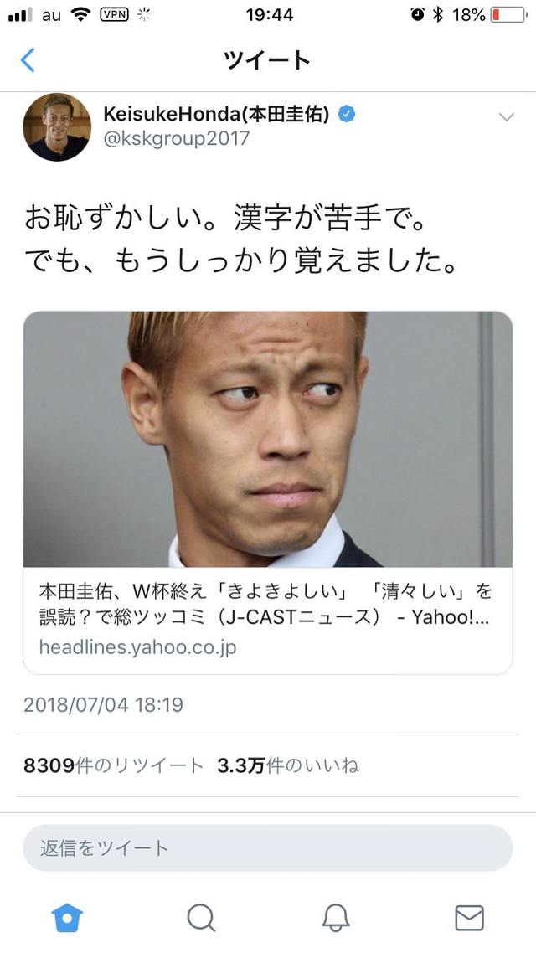Tap the Wi-Fi status icon
The image size is (536, 953).
[80, 14]
